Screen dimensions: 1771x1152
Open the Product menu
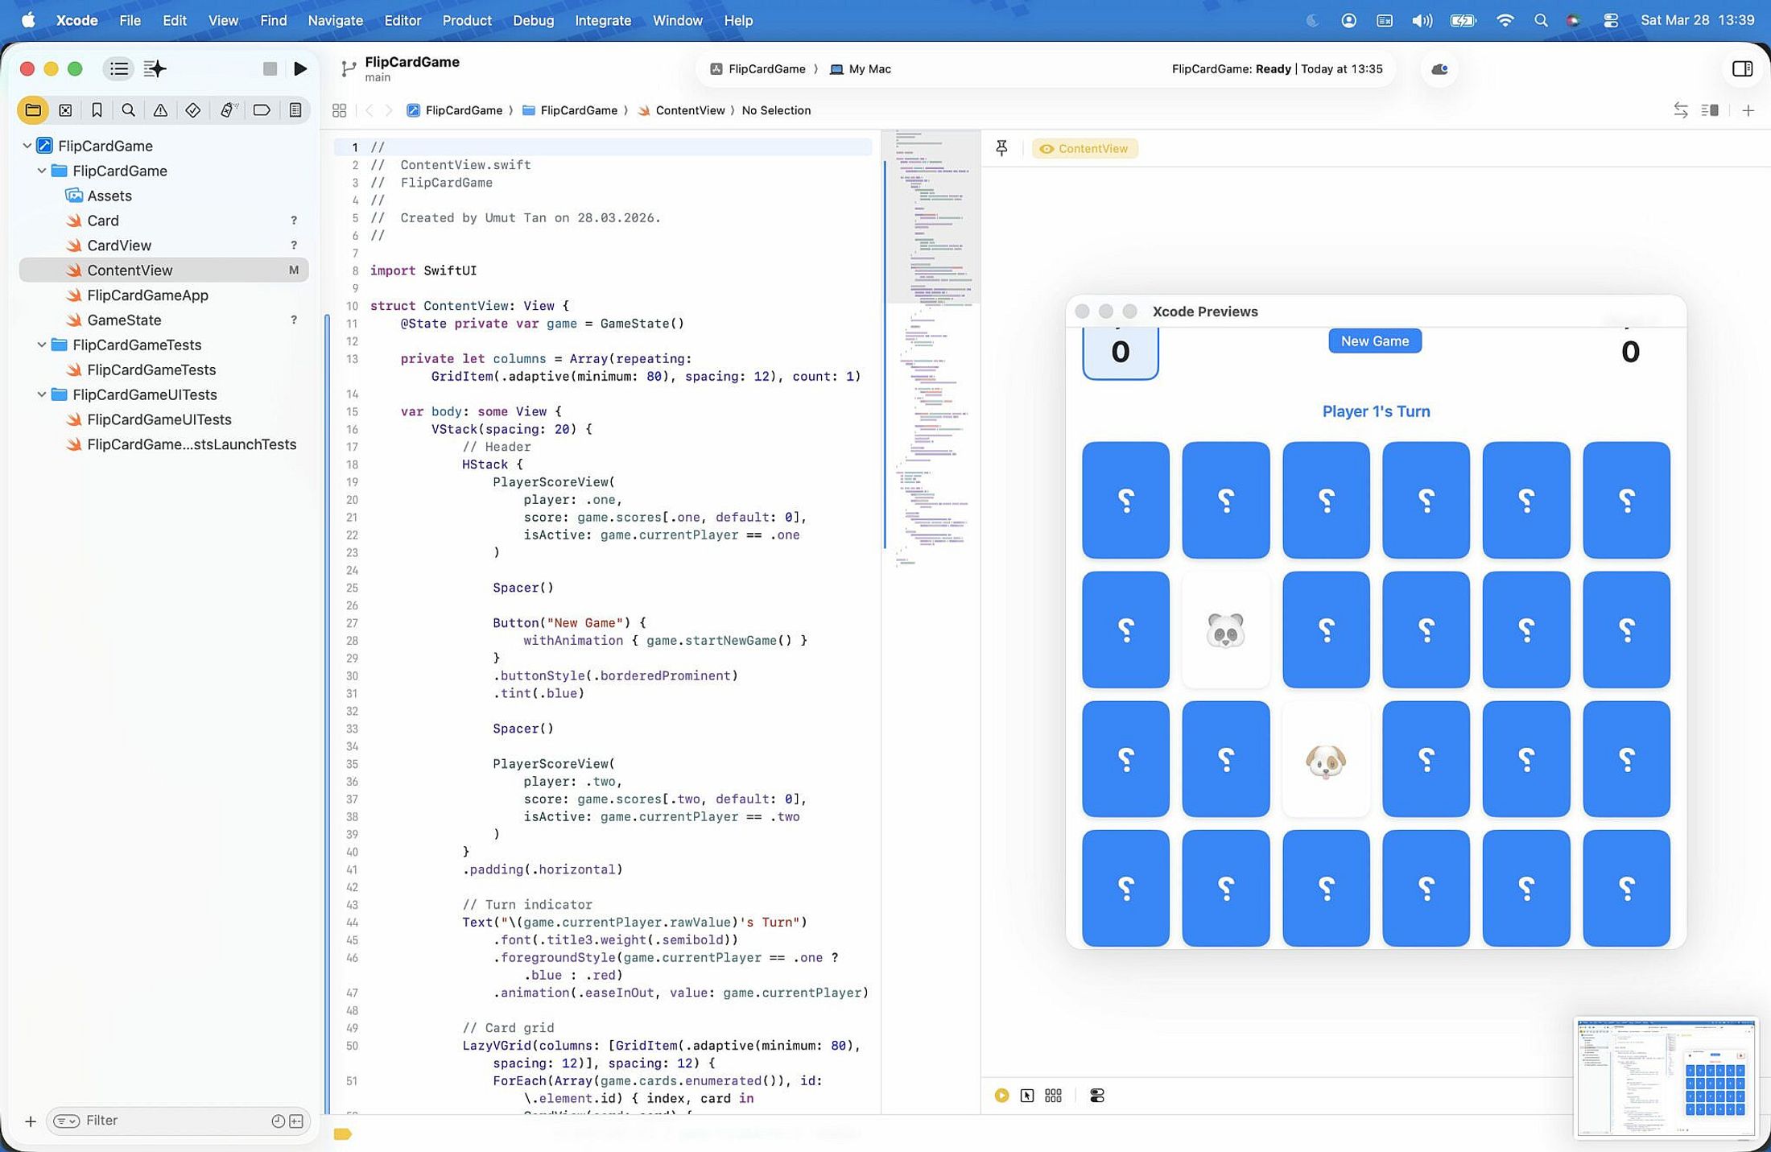click(x=466, y=20)
